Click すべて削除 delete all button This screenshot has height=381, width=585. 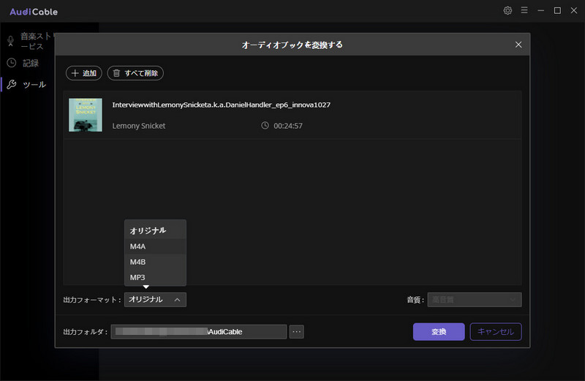(135, 73)
